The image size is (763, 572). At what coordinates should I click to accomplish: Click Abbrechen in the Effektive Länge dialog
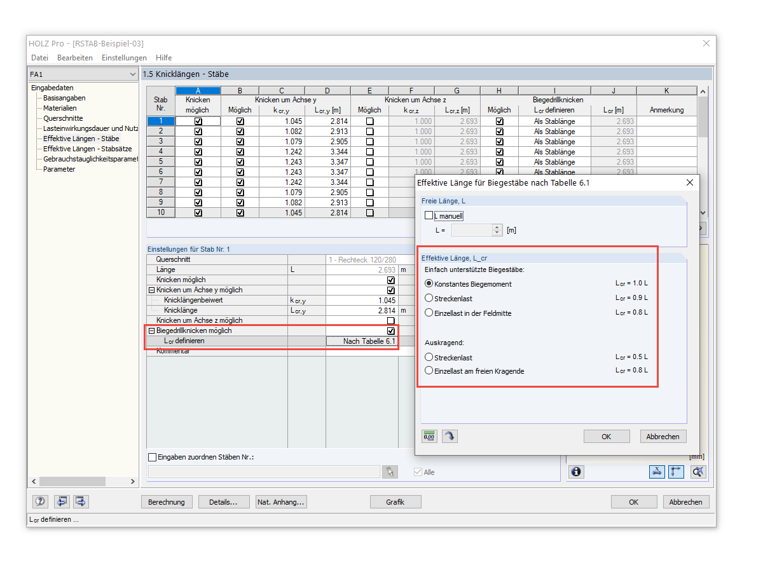point(663,437)
